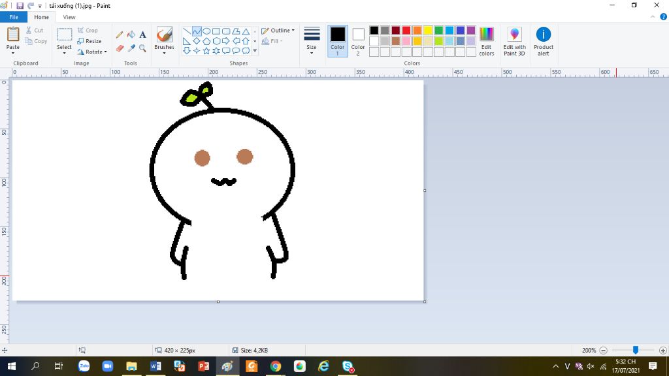Choose the Eraser tool
Image resolution: width=669 pixels, height=376 pixels.
120,48
